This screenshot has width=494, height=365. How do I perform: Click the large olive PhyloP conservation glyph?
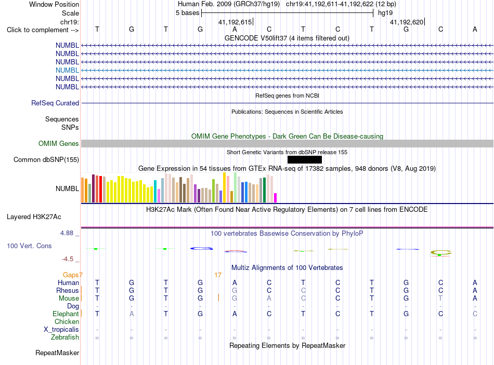tap(441, 253)
